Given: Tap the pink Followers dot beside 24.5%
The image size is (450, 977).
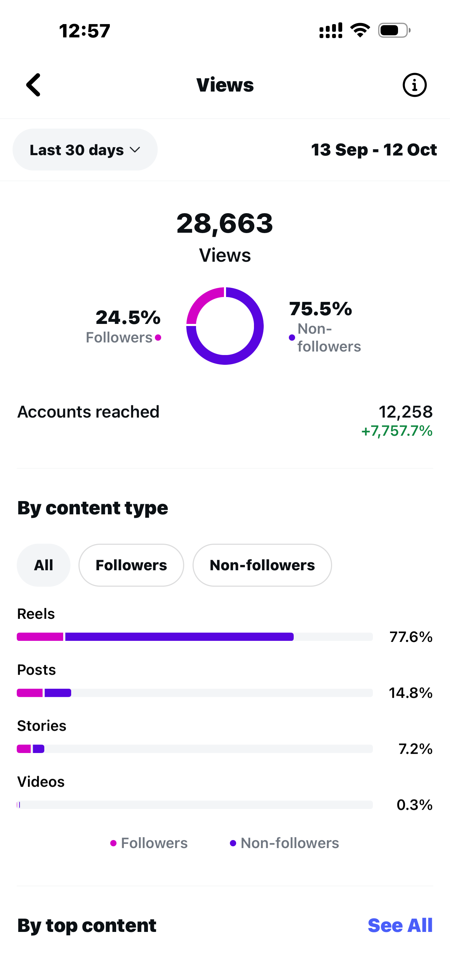Looking at the screenshot, I should click(x=158, y=338).
